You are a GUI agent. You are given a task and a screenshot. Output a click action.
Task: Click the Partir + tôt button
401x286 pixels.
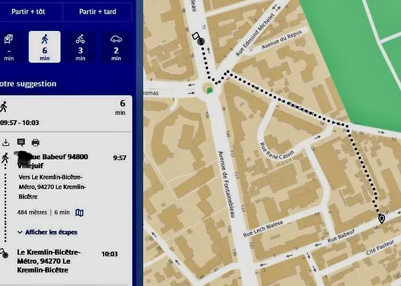tap(29, 12)
